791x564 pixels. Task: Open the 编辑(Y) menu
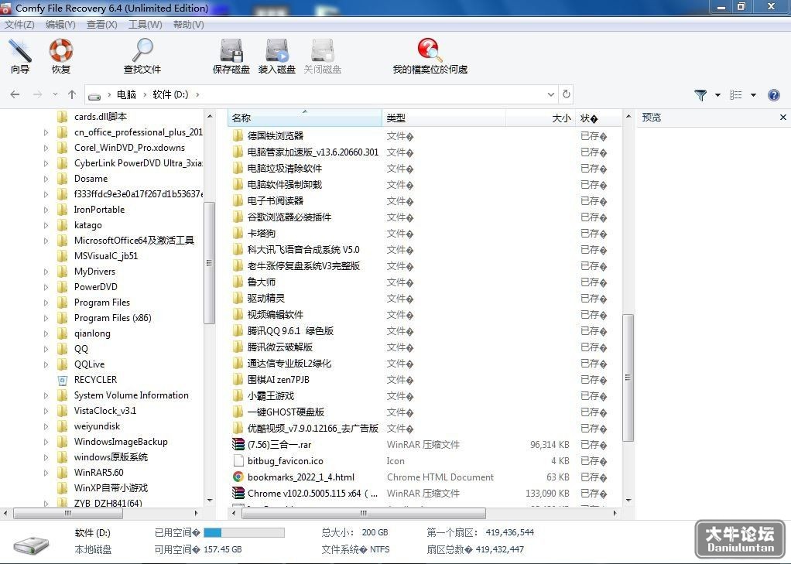(60, 24)
